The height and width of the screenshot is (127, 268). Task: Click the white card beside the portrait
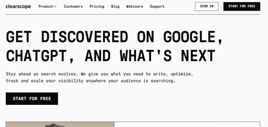(x=187, y=124)
